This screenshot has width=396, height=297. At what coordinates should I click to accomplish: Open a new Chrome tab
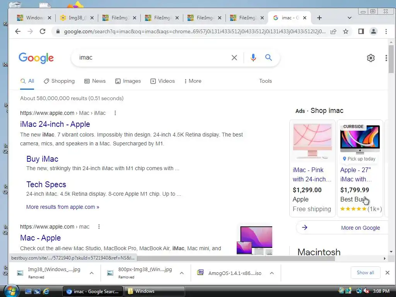tap(319, 18)
